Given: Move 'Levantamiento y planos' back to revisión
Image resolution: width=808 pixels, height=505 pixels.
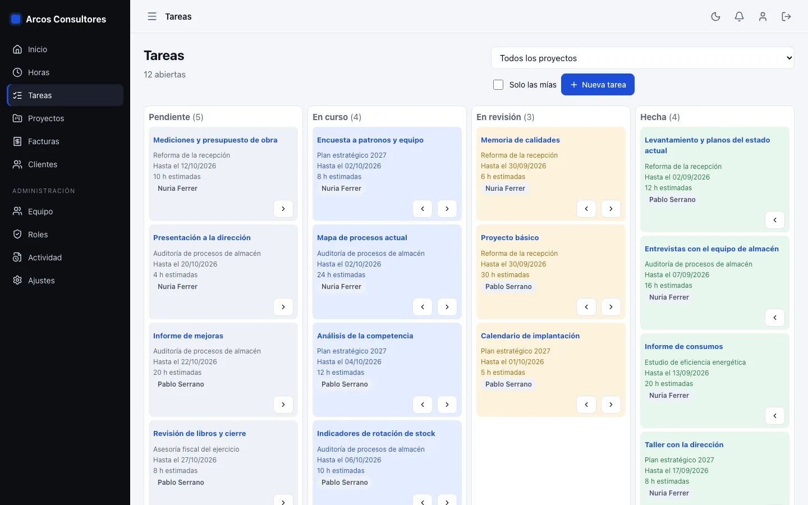Looking at the screenshot, I should [x=775, y=220].
